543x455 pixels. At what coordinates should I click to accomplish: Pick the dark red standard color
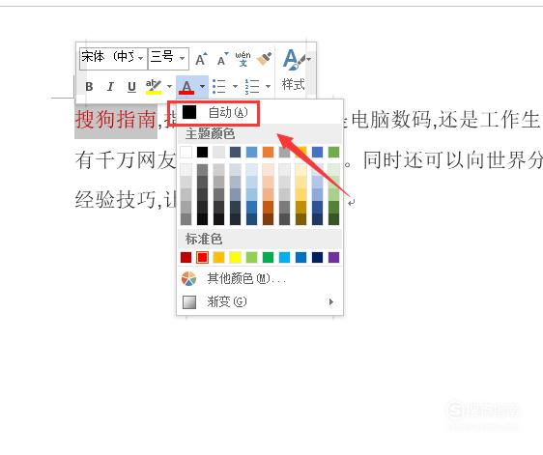click(186, 257)
